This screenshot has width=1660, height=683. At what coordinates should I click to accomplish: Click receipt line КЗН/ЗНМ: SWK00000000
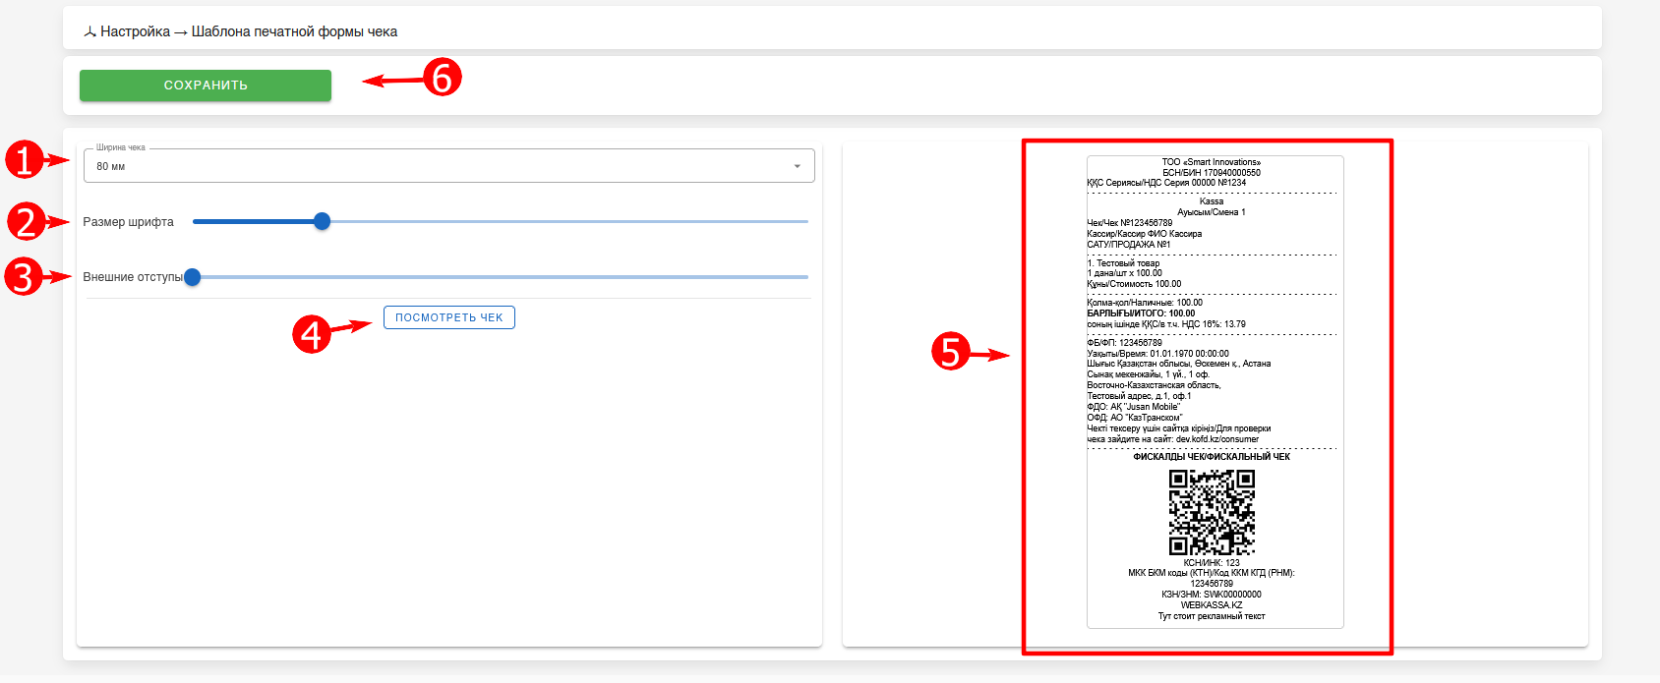tap(1212, 595)
